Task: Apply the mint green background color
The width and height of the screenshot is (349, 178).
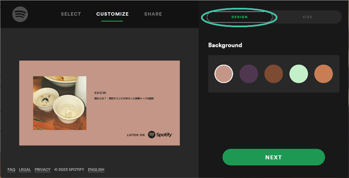Action: 299,74
